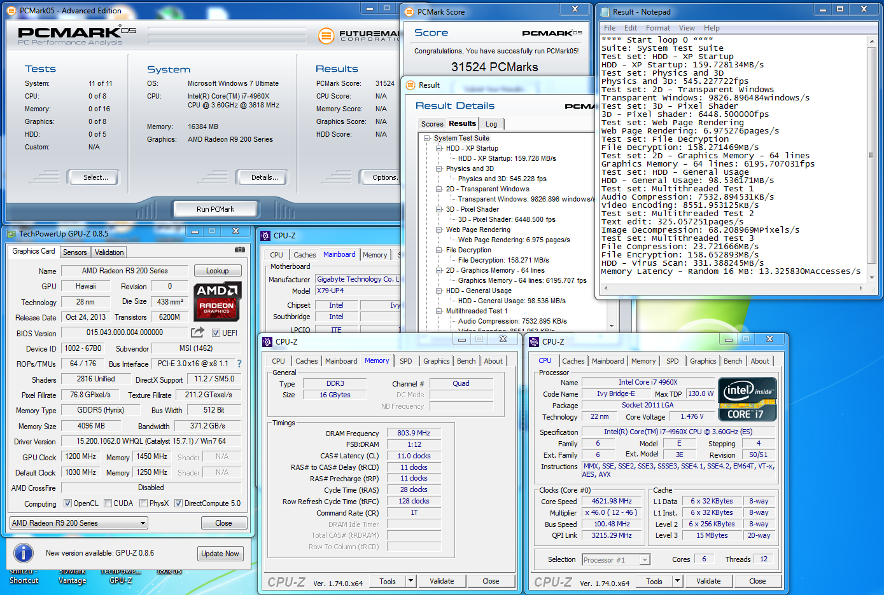This screenshot has width=884, height=595.
Task: Click Result Details tree scroll down arrow
Action: (612, 325)
